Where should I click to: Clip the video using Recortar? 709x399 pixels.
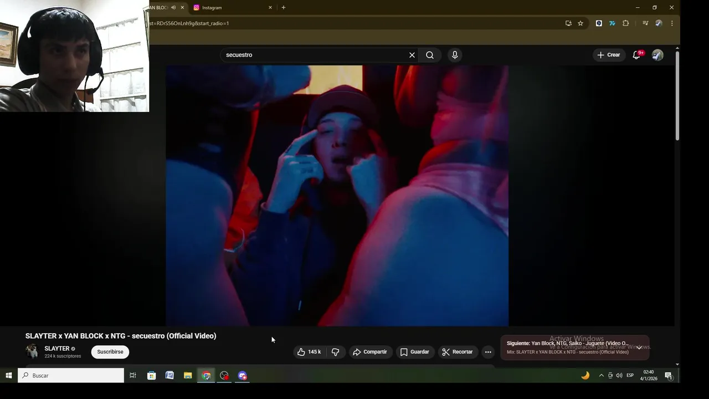pos(458,352)
